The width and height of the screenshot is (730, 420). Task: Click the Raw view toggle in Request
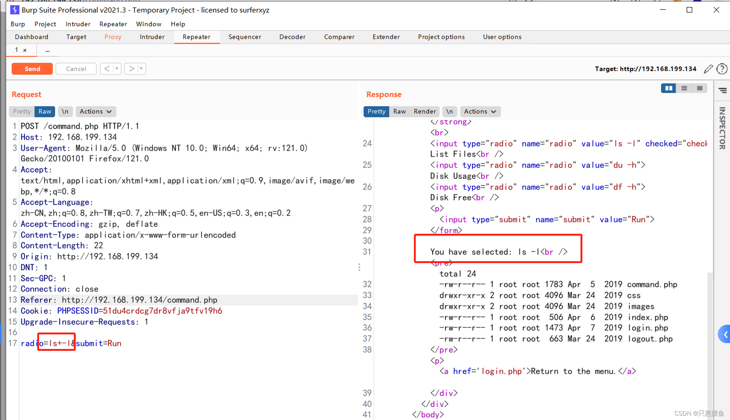click(x=45, y=111)
